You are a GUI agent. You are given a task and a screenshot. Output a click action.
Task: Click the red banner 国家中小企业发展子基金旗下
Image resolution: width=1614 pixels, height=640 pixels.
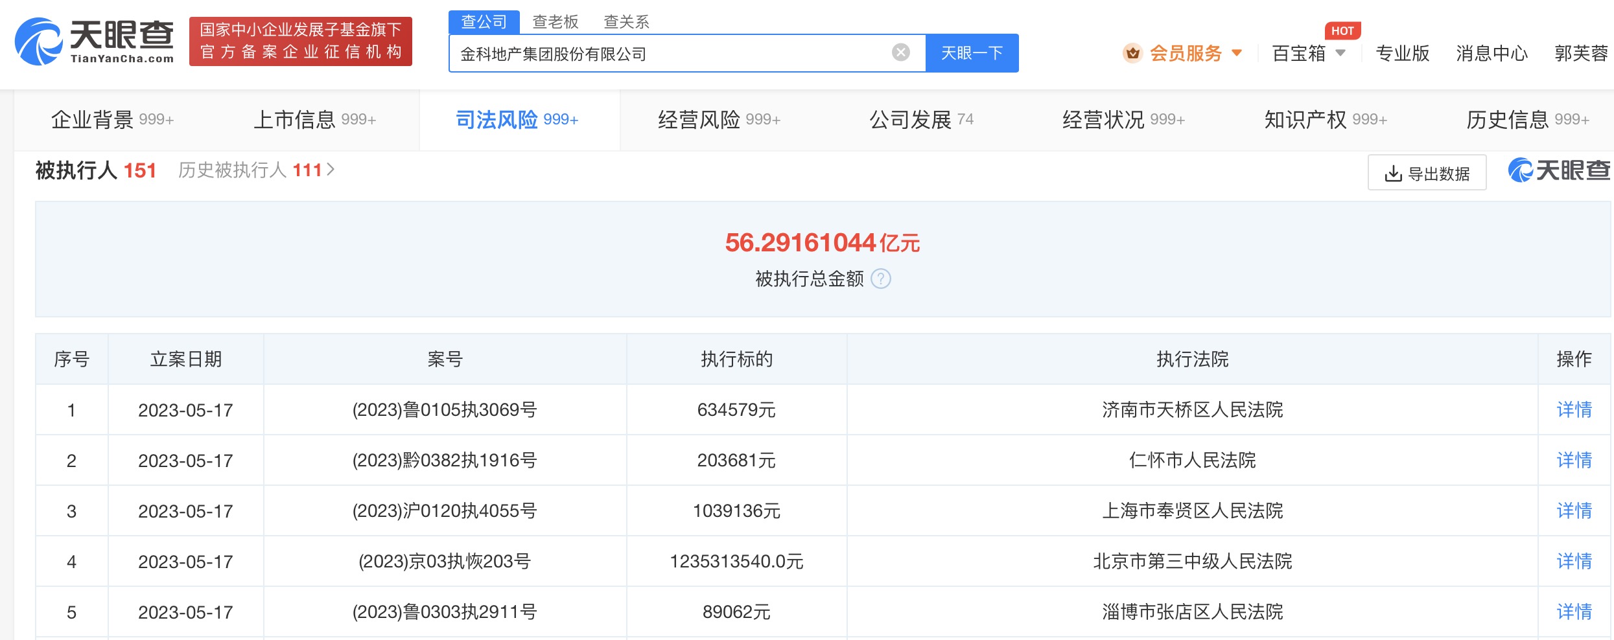301,41
